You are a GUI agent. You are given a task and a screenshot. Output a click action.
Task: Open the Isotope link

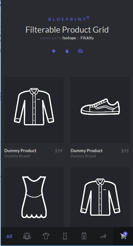point(69,38)
